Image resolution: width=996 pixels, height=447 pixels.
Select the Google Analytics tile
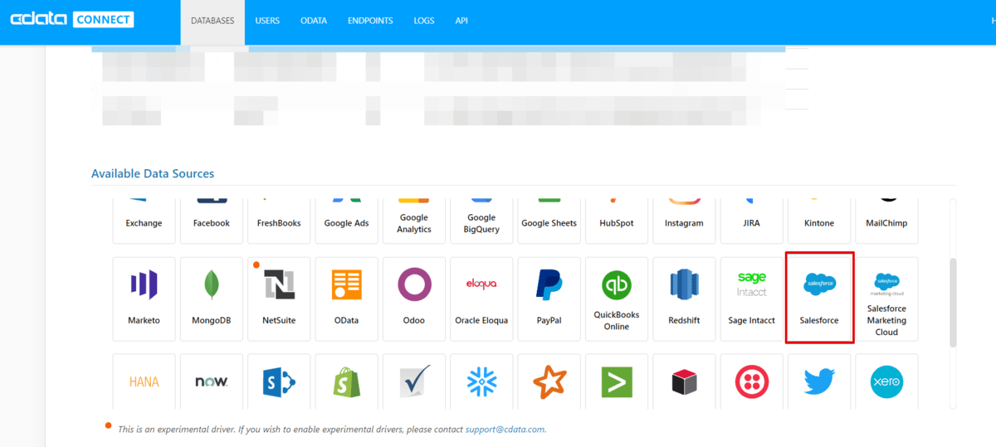point(414,221)
